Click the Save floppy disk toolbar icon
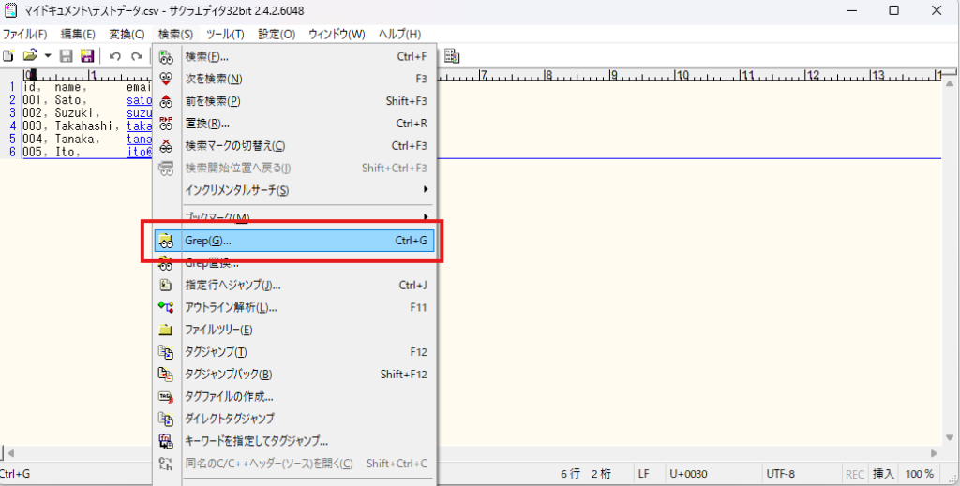 pyautogui.click(x=67, y=56)
